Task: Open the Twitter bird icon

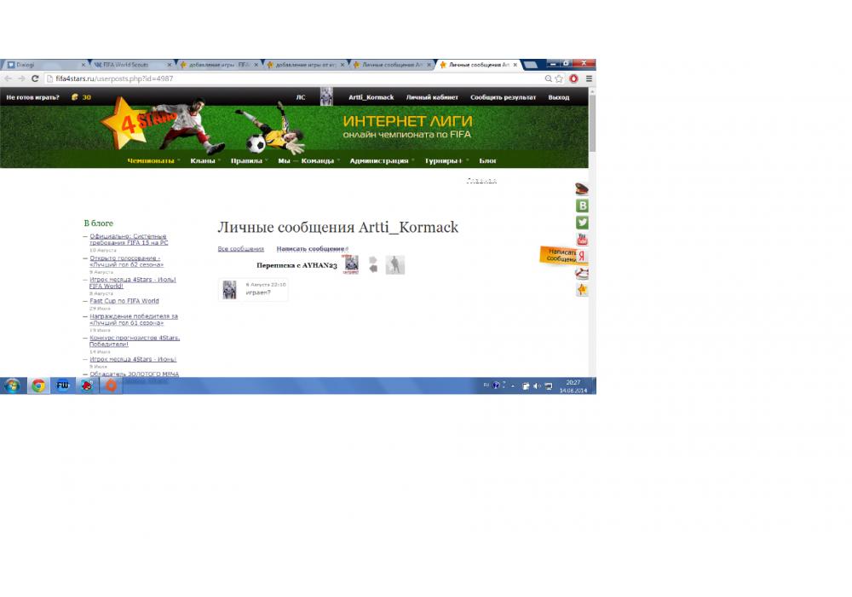Action: pyautogui.click(x=582, y=223)
